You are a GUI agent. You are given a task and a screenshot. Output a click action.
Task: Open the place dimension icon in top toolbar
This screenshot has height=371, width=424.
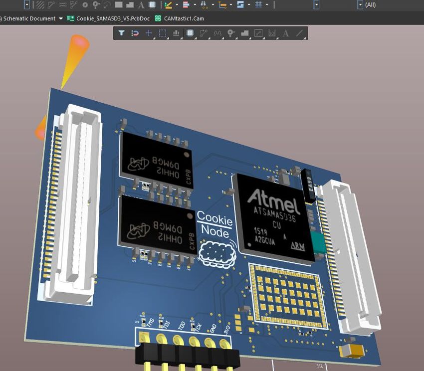222,4
